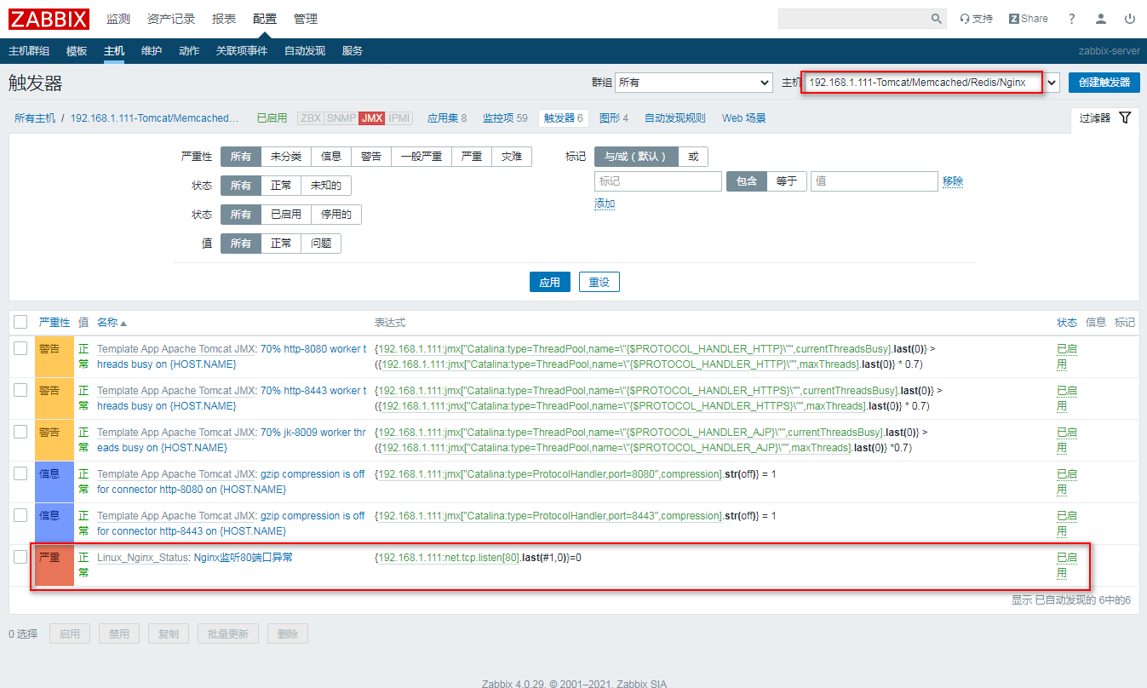Image resolution: width=1147 pixels, height=688 pixels.
Task: Open the 主机 host dropdown
Action: coord(932,83)
